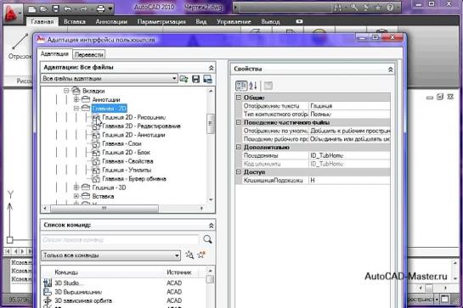This screenshot has width=463, height=308.
Task: Collapse the Дополнительно property section
Action: pyautogui.click(x=239, y=147)
